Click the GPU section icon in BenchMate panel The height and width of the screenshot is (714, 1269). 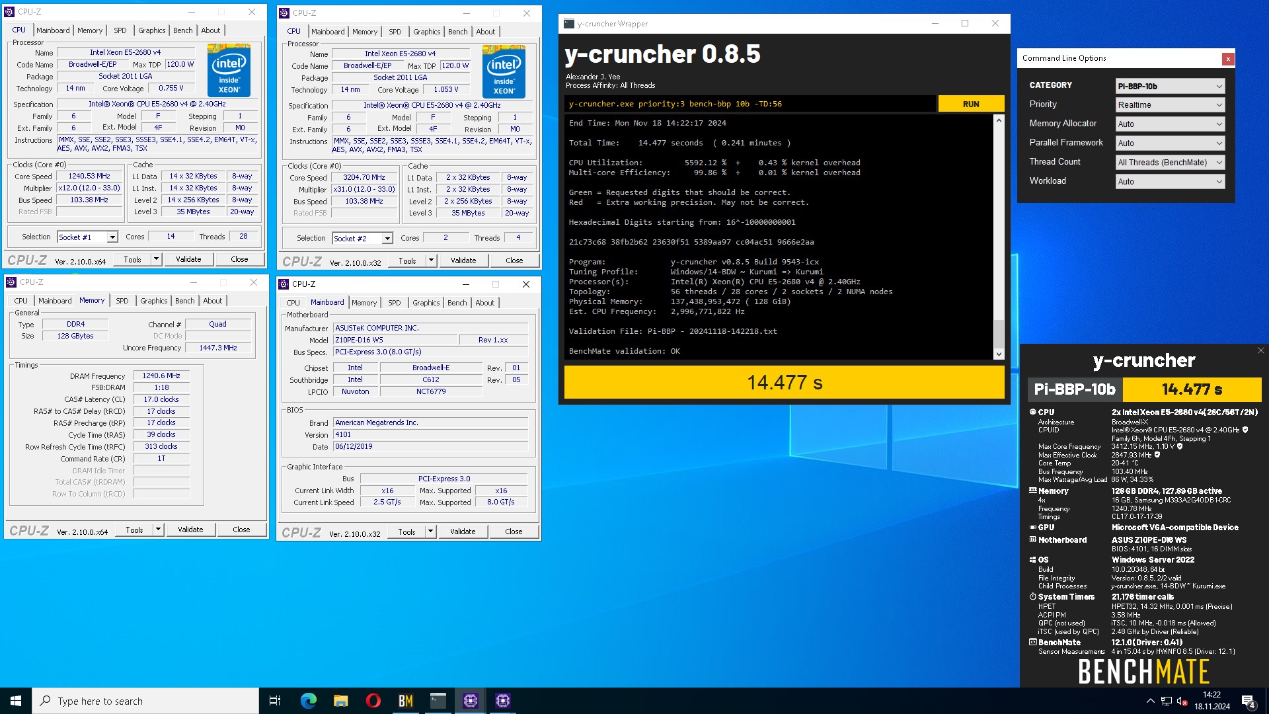(x=1032, y=527)
